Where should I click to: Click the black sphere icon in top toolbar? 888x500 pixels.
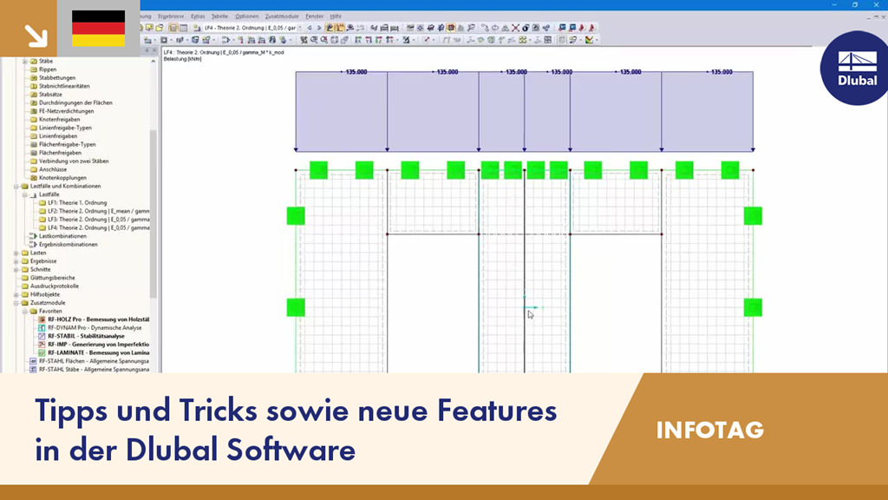[x=526, y=28]
